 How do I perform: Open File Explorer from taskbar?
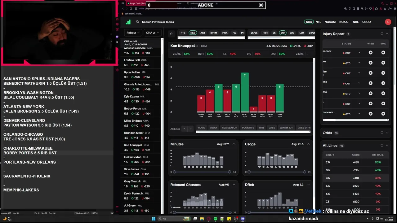click(x=202, y=219)
